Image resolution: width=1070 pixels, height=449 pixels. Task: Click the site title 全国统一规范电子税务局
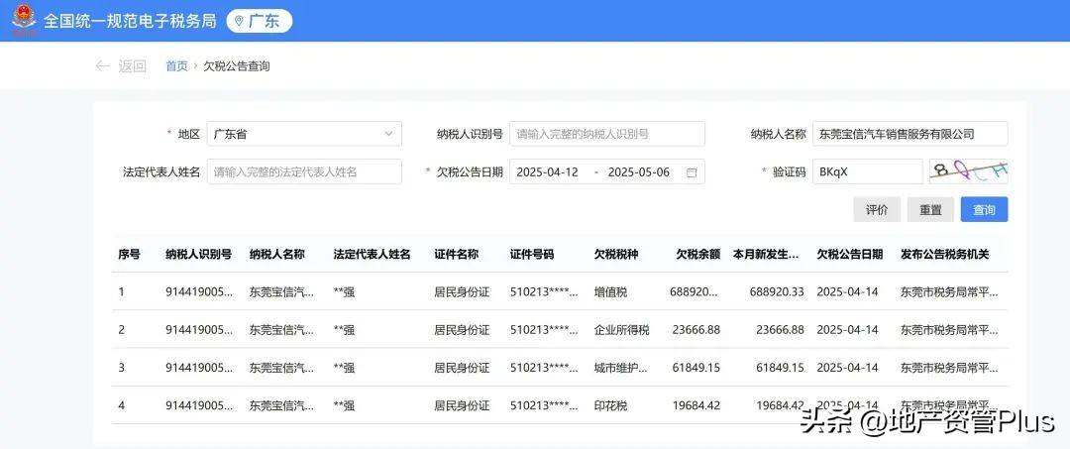[x=130, y=21]
